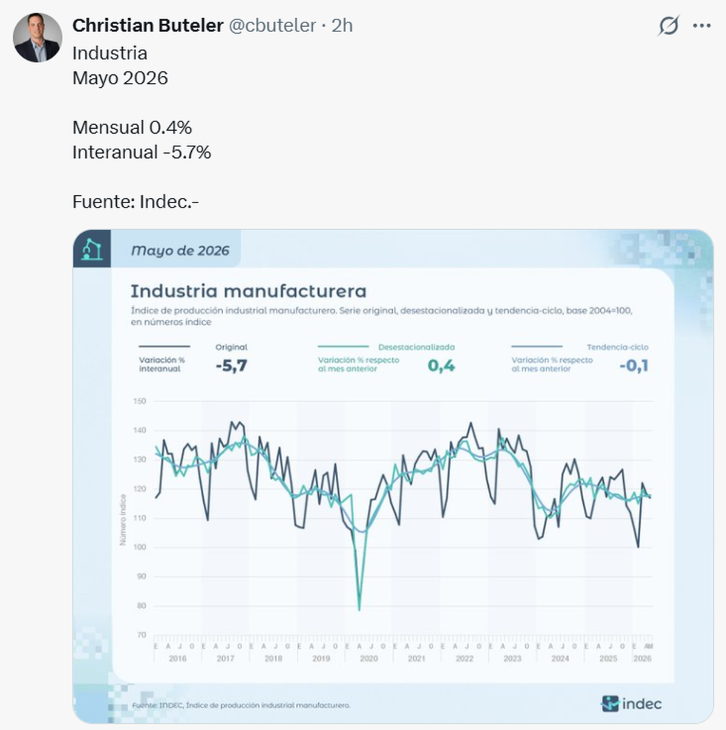726x730 pixels.
Task: Click the Fuente: Indec.- text in the post
Action: tap(136, 201)
